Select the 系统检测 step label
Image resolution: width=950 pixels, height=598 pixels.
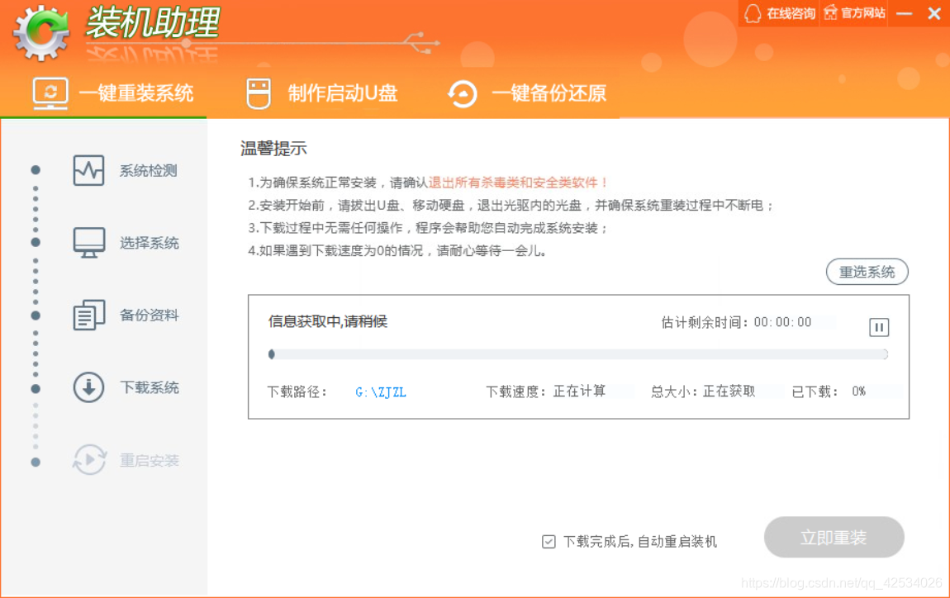click(x=149, y=171)
